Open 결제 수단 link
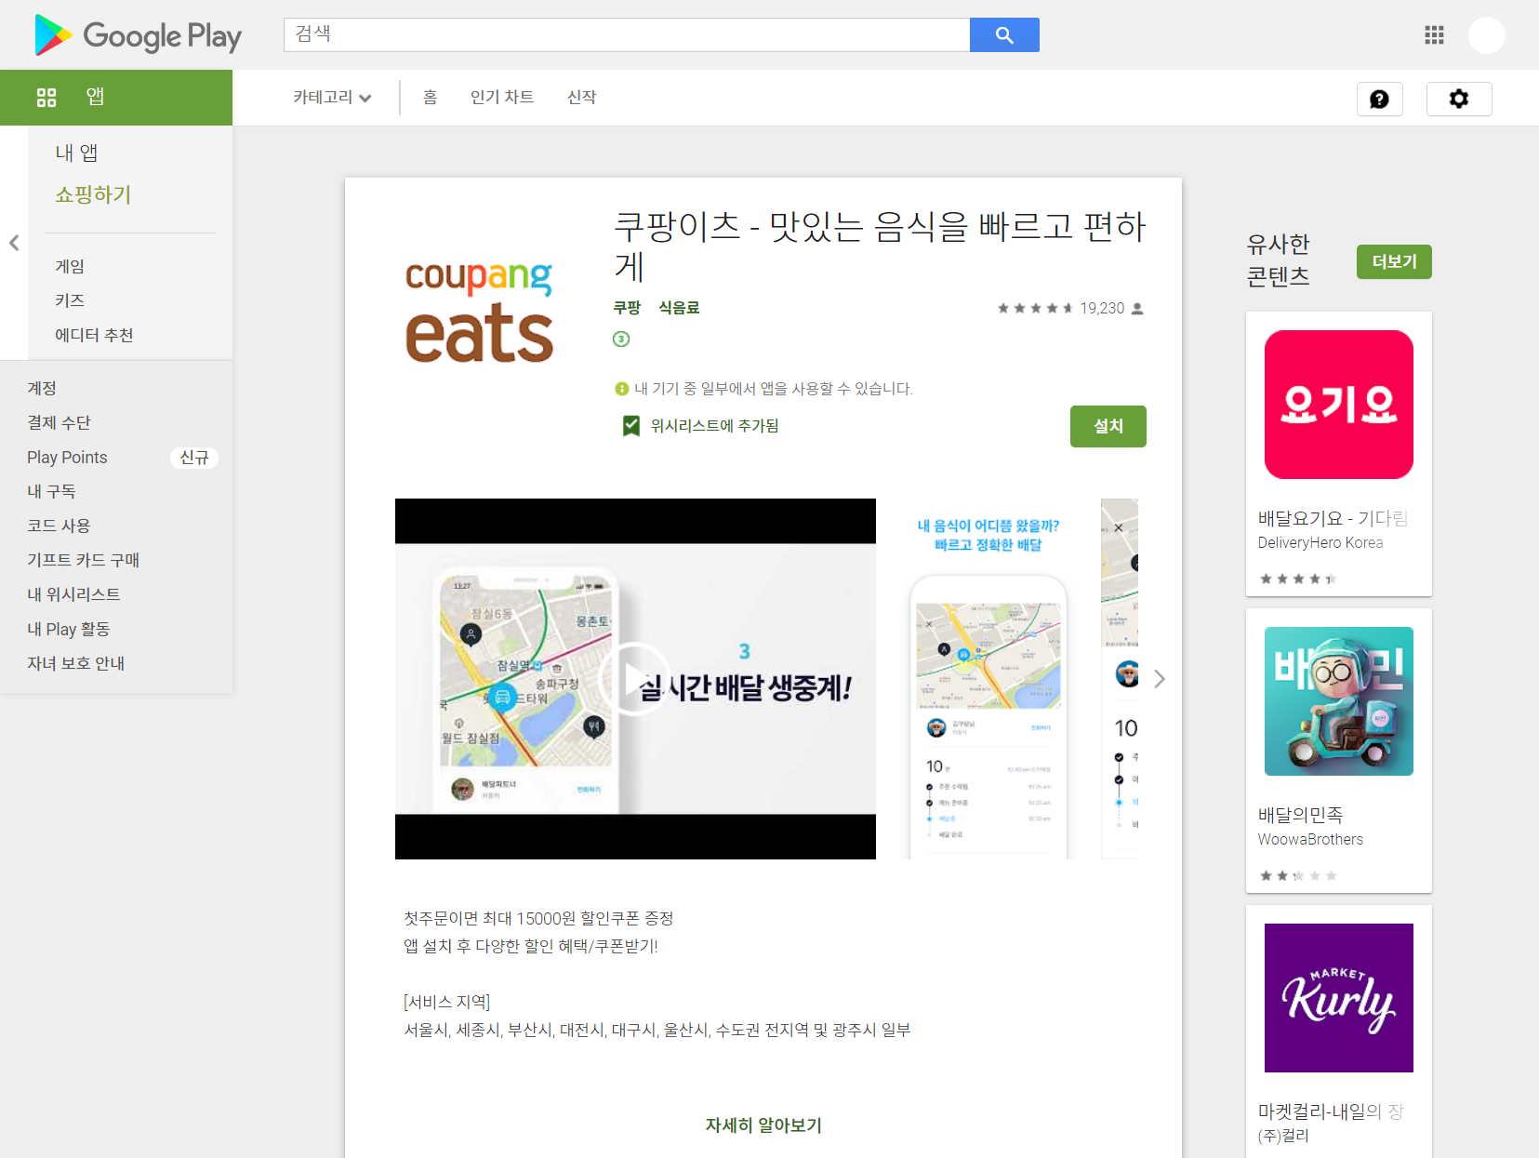The height and width of the screenshot is (1158, 1539). (x=59, y=422)
